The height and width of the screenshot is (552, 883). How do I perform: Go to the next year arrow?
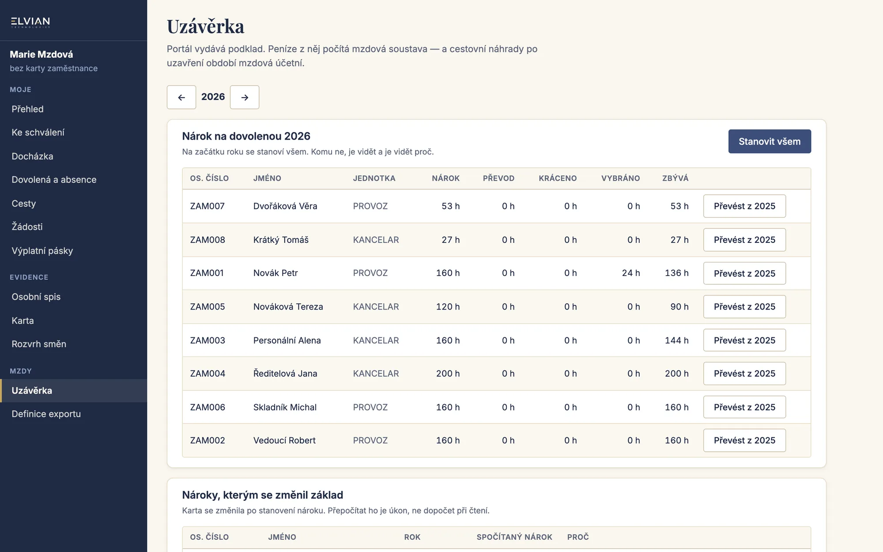click(x=245, y=97)
